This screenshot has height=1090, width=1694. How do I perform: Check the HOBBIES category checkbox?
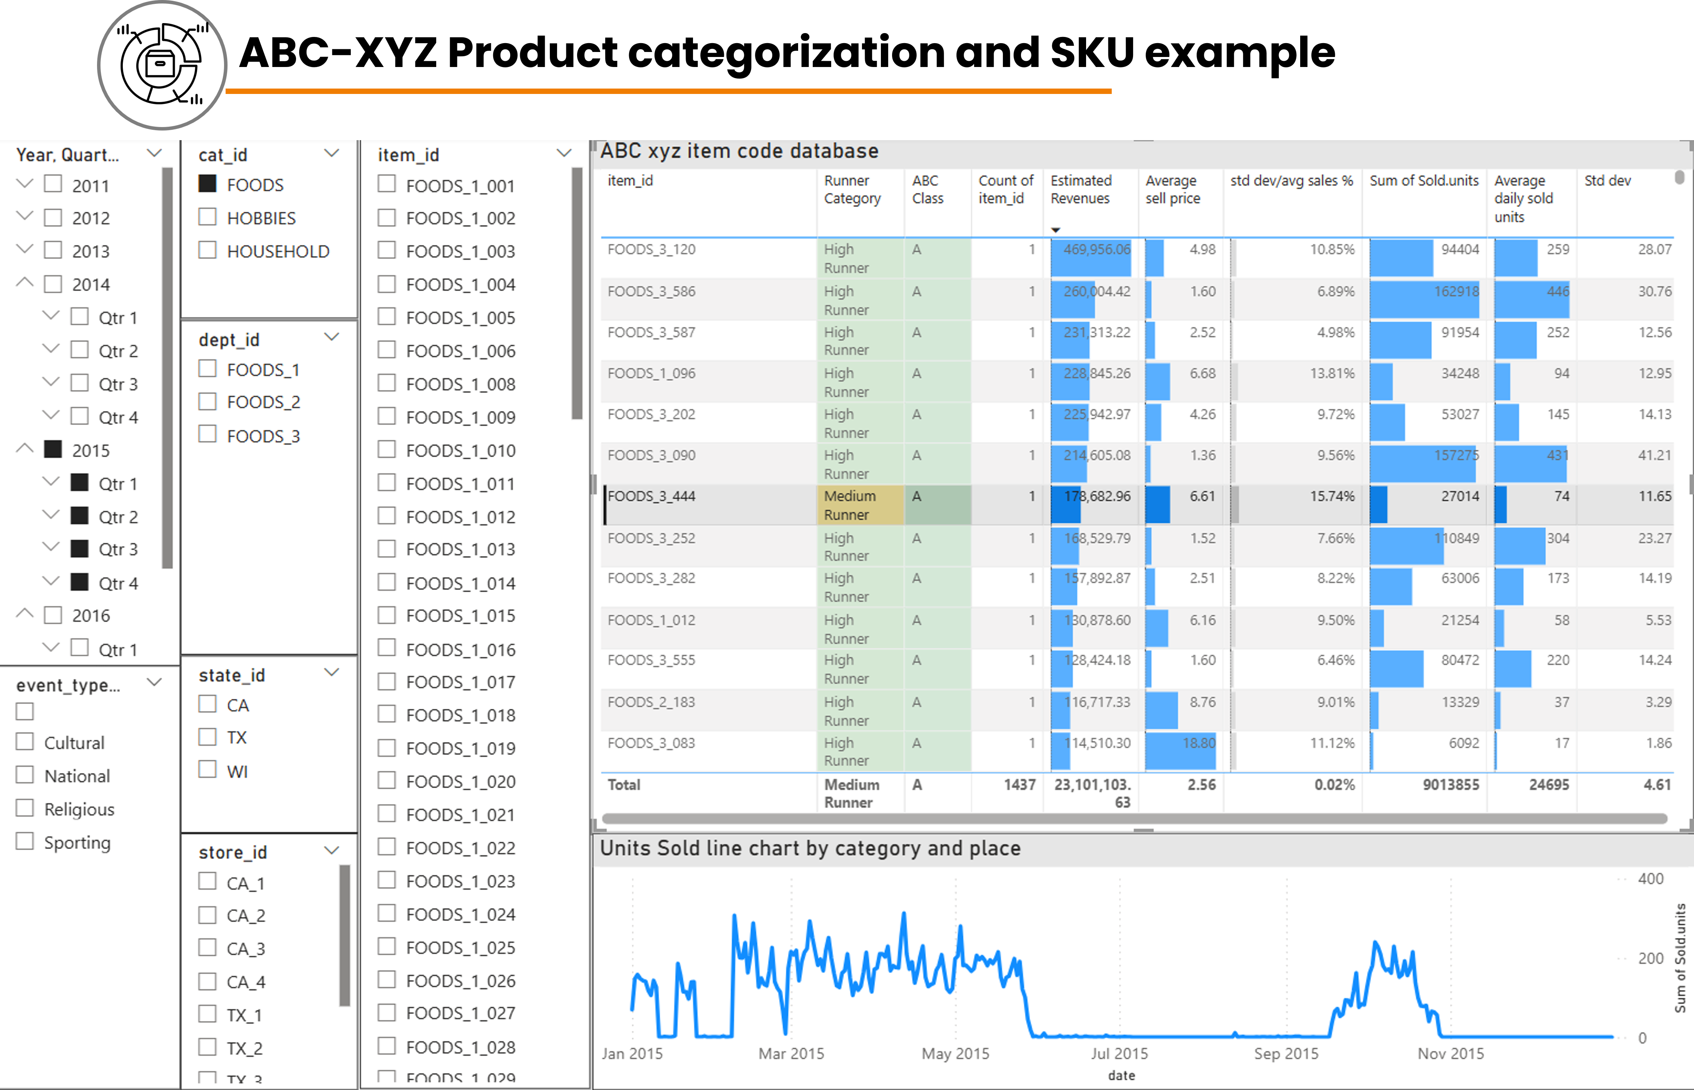point(208,217)
